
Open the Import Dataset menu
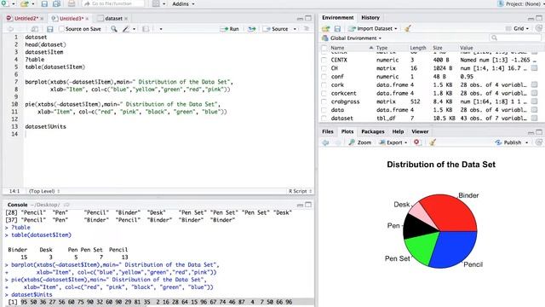[373, 28]
